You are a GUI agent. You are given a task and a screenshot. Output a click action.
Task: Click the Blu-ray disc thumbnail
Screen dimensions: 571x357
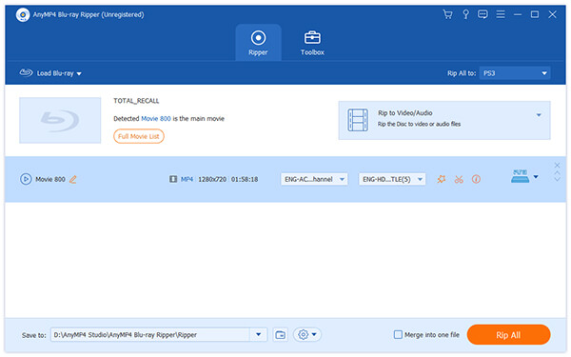coord(60,120)
